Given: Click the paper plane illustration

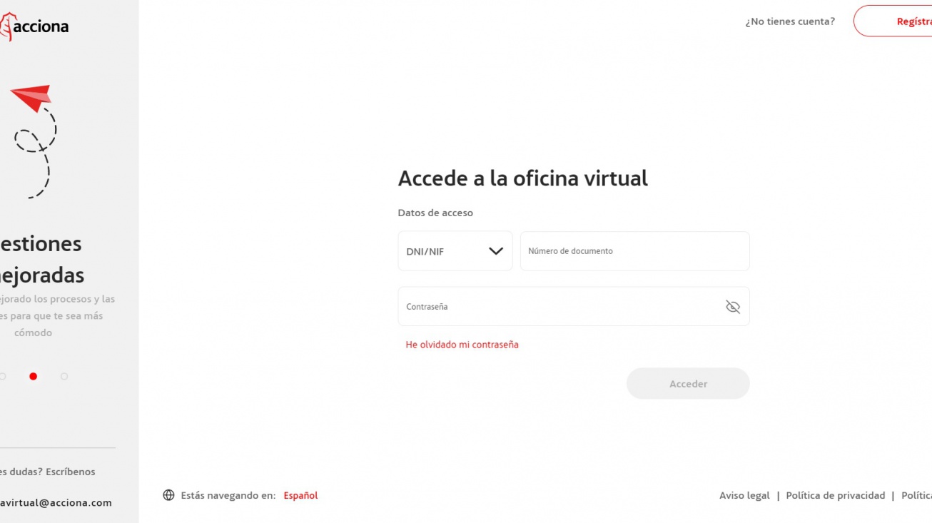Looking at the screenshot, I should click(33, 141).
